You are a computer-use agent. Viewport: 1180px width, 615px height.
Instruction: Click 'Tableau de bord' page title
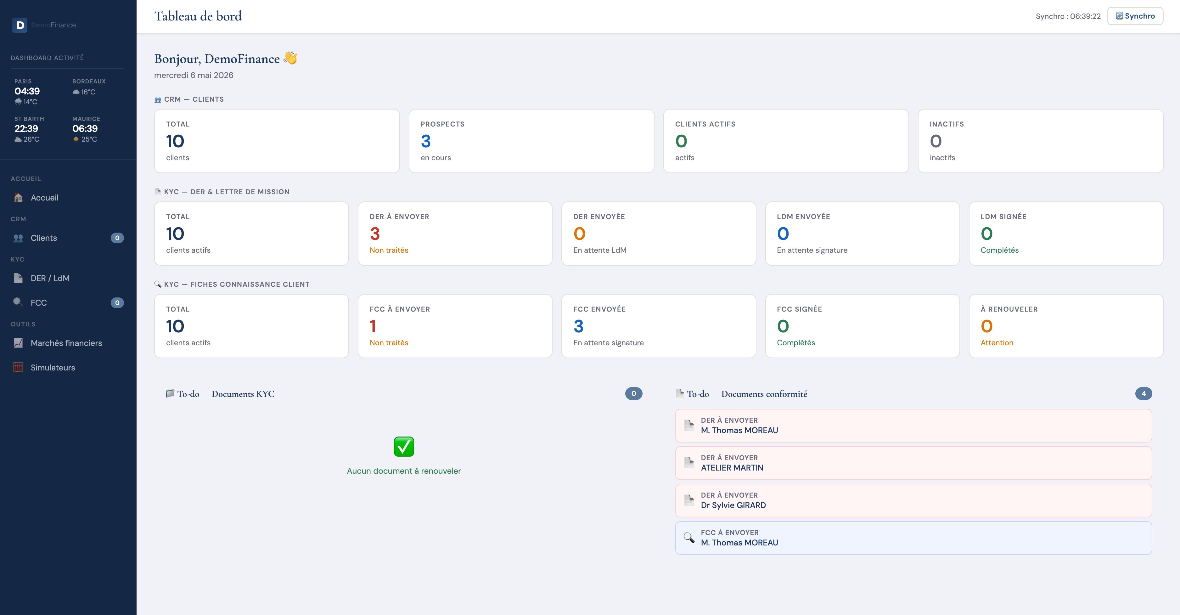tap(198, 16)
